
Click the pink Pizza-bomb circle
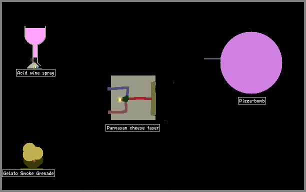click(x=251, y=62)
